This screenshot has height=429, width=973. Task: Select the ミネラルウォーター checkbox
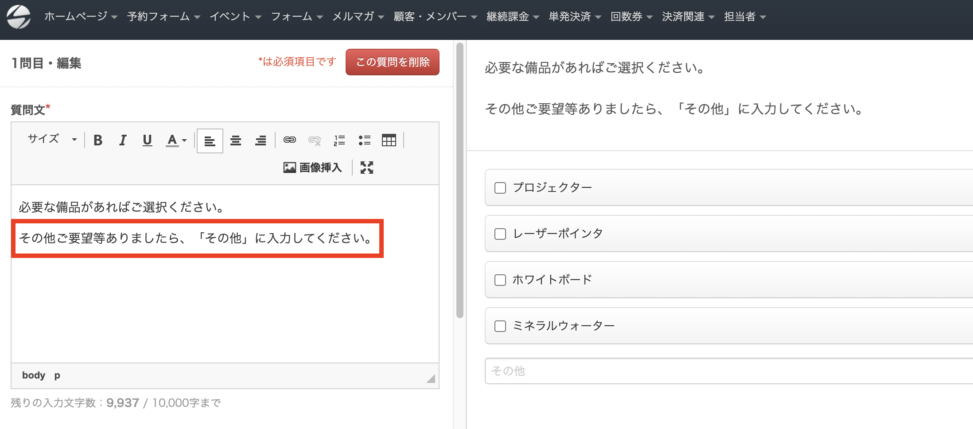[x=500, y=326]
